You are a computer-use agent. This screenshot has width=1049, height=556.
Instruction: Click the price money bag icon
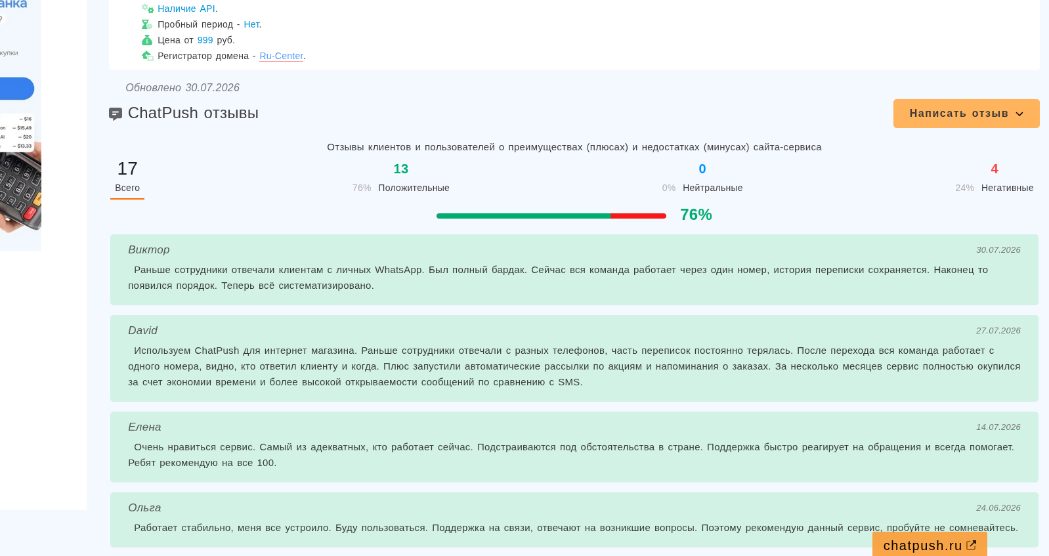pos(147,40)
